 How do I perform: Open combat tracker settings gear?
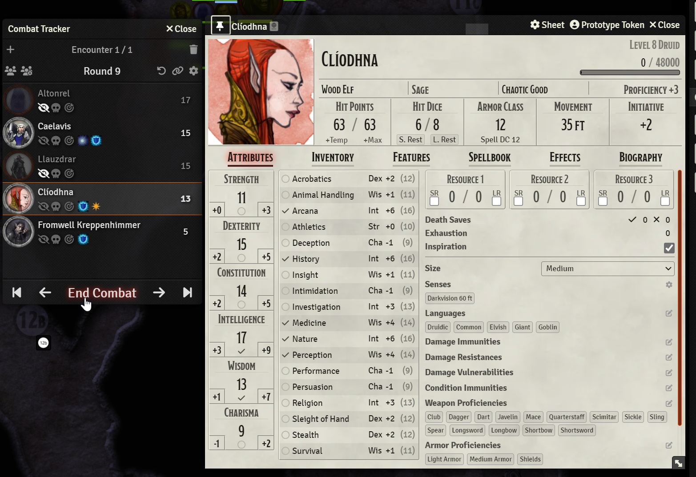click(193, 71)
